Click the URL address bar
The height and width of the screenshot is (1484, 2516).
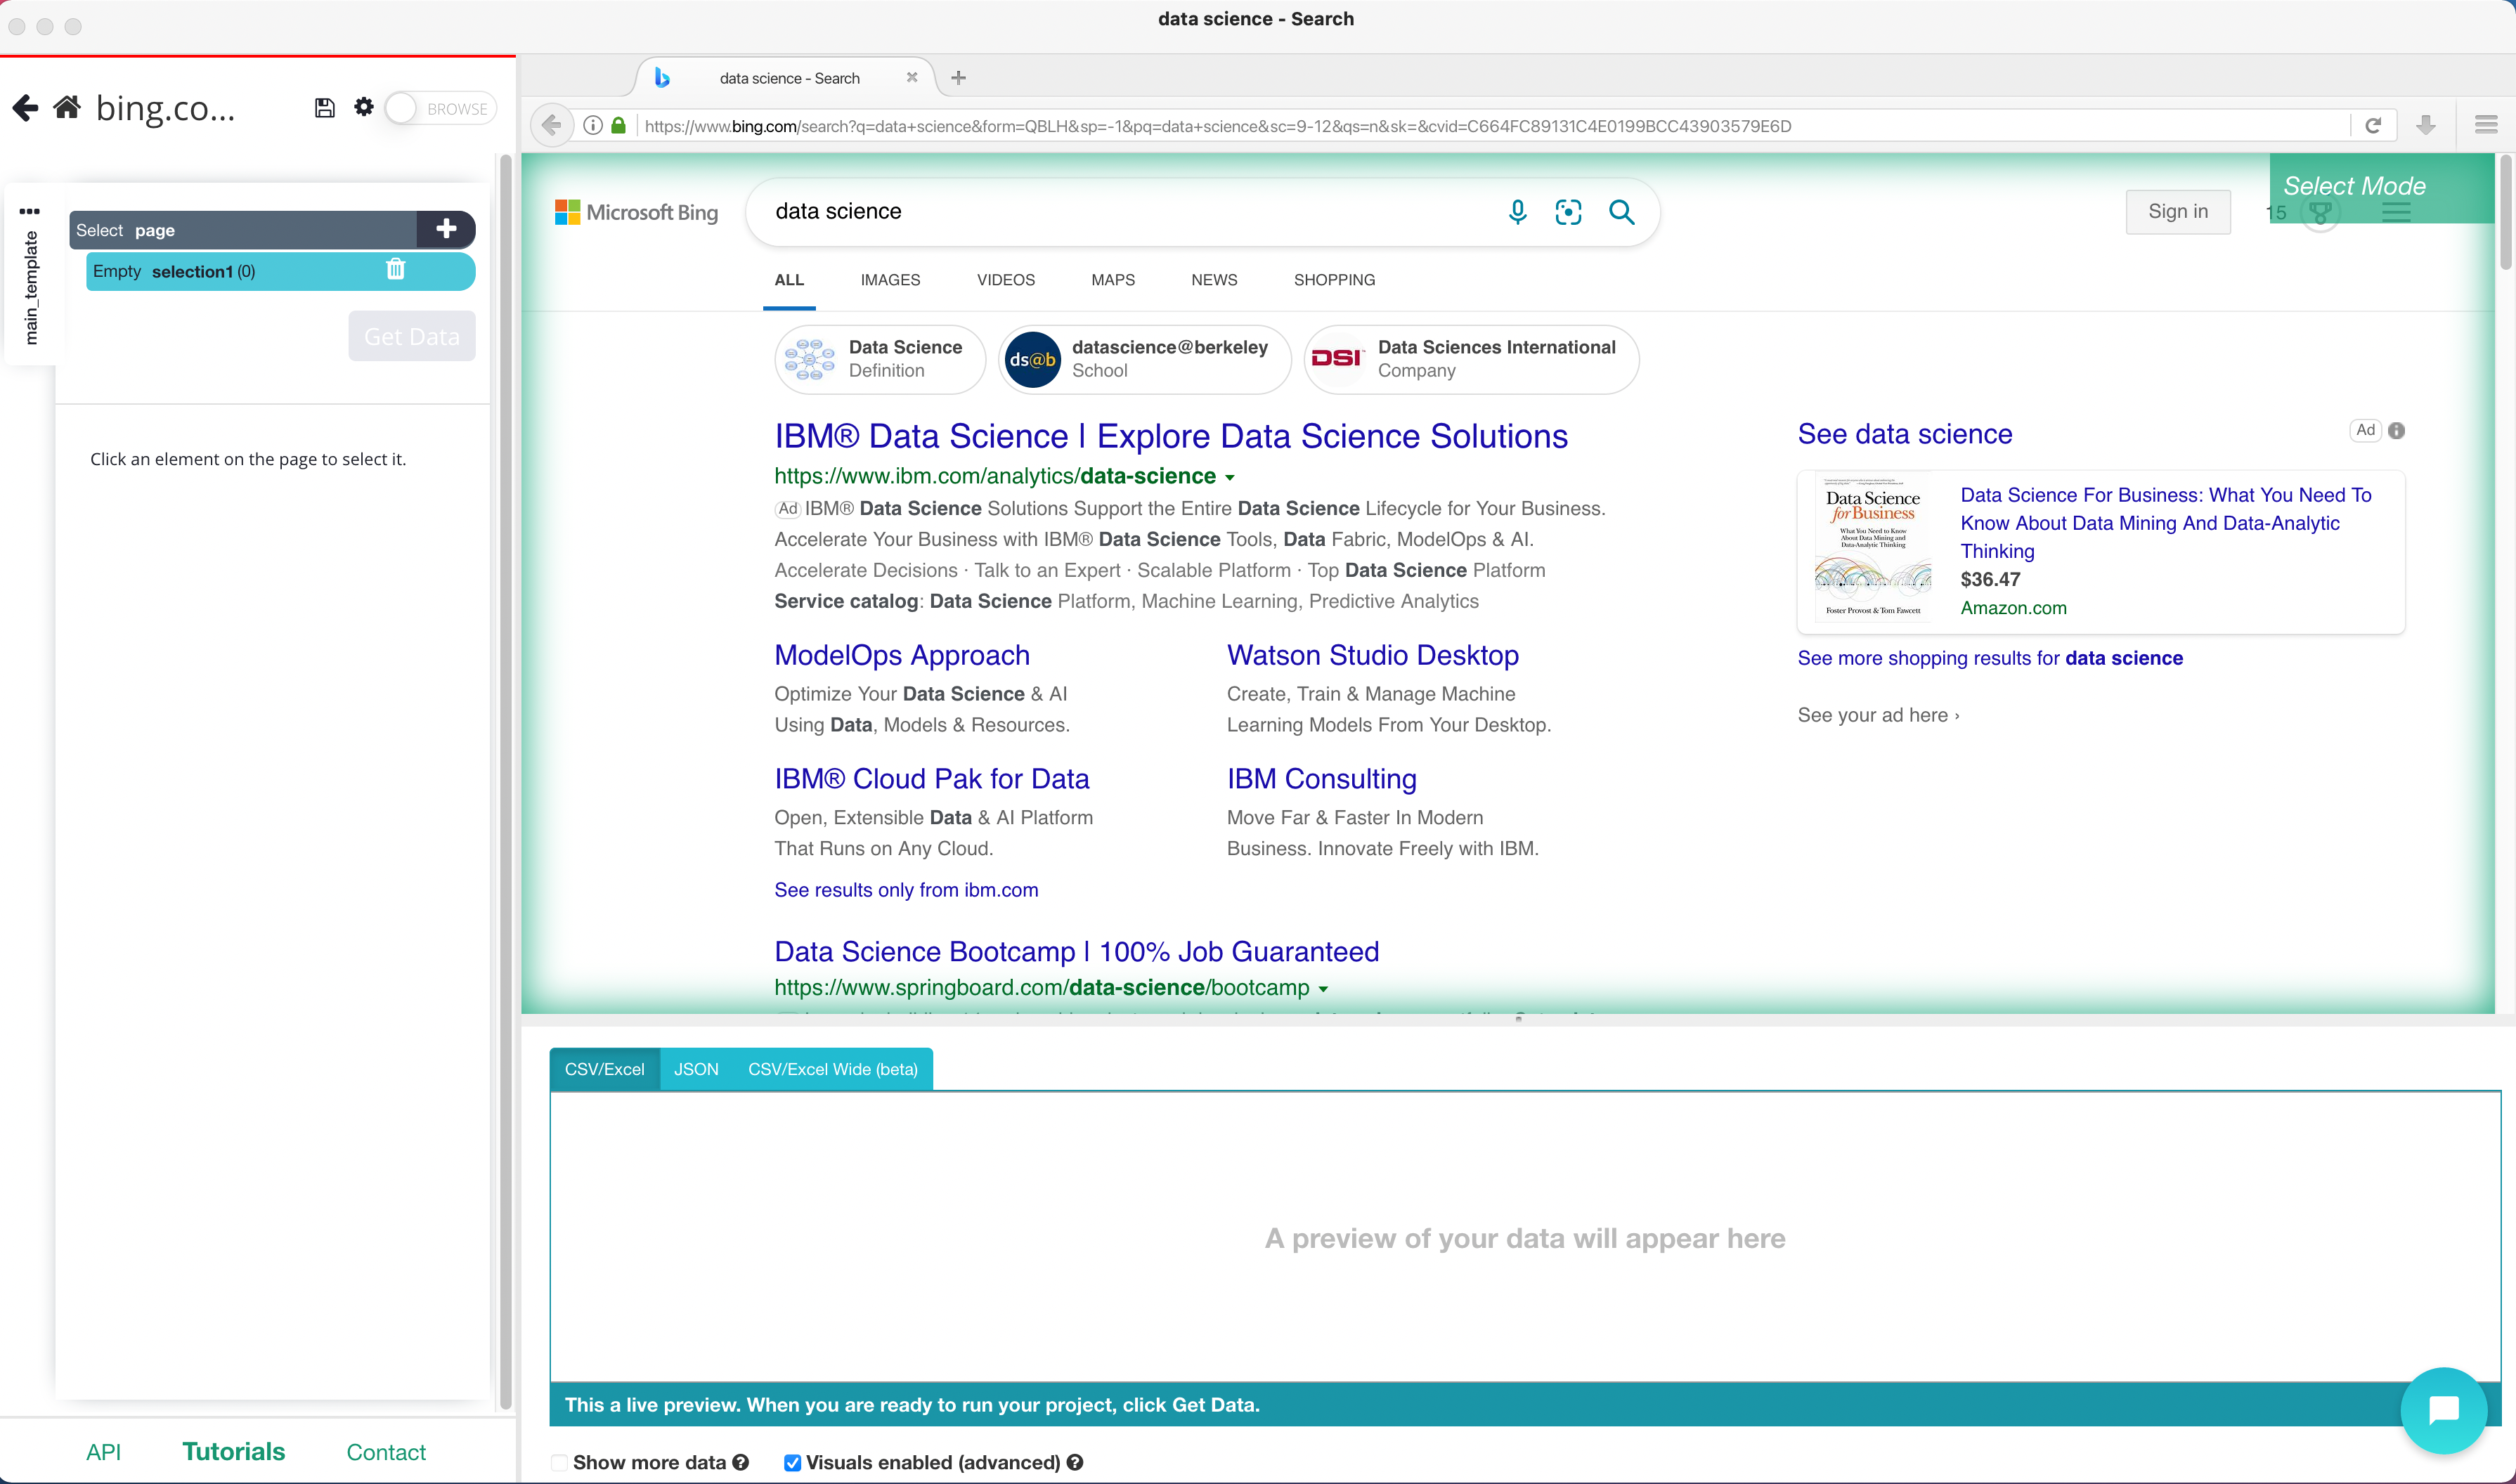tap(1490, 125)
